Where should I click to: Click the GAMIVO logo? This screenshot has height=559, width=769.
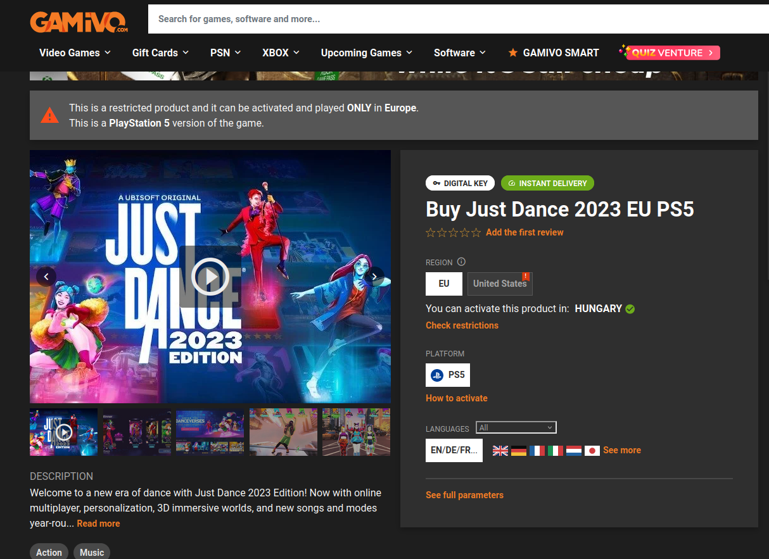[79, 21]
